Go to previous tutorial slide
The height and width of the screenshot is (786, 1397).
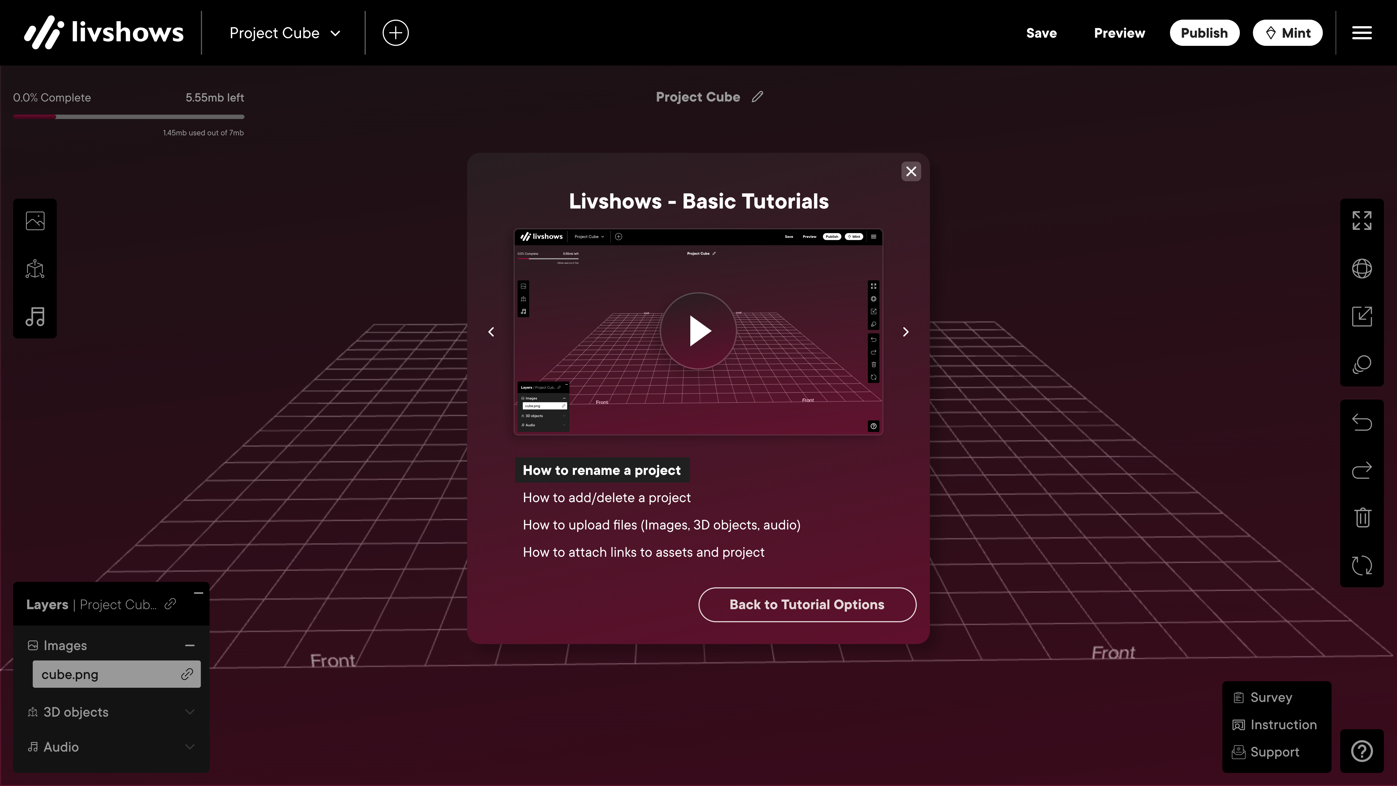pyautogui.click(x=491, y=332)
